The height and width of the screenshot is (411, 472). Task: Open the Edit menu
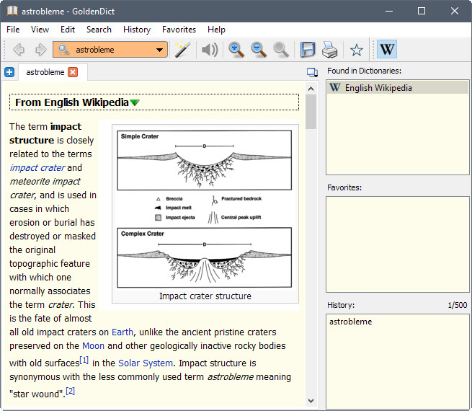[x=68, y=30]
